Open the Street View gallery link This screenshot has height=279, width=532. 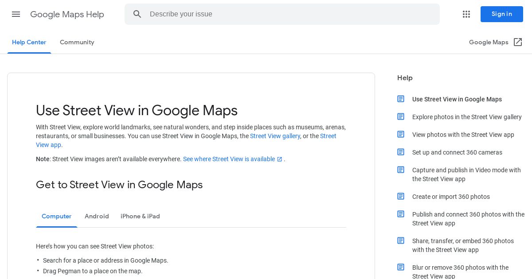[x=275, y=136]
